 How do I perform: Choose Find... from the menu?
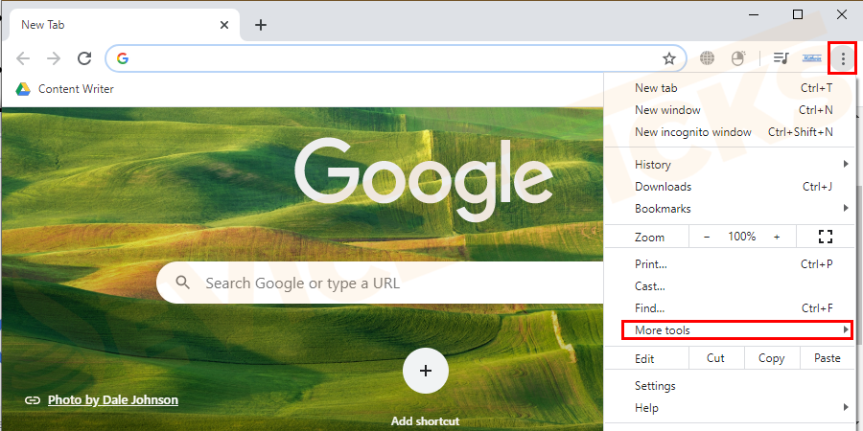(x=730, y=307)
